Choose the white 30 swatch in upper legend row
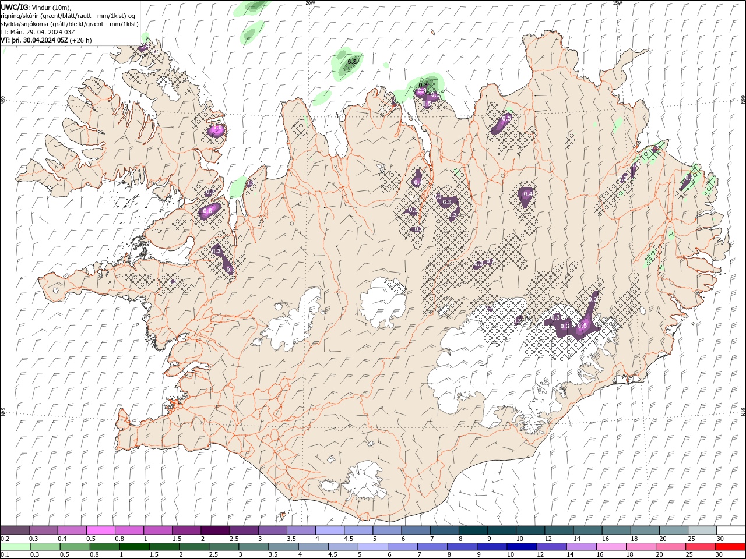 pos(731,530)
